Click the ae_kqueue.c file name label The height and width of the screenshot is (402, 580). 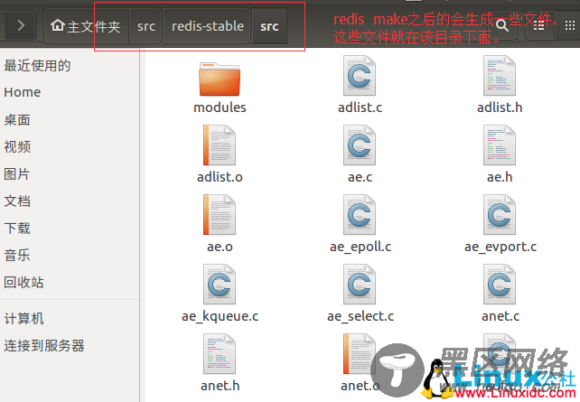(220, 316)
